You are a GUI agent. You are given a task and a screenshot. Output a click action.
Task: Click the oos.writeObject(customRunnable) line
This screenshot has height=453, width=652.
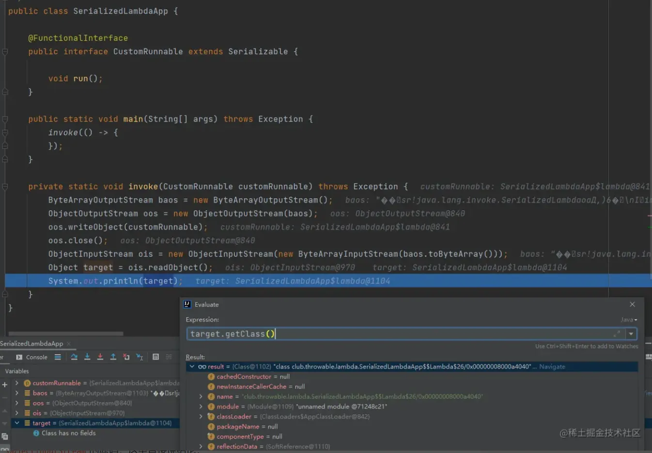pos(128,227)
